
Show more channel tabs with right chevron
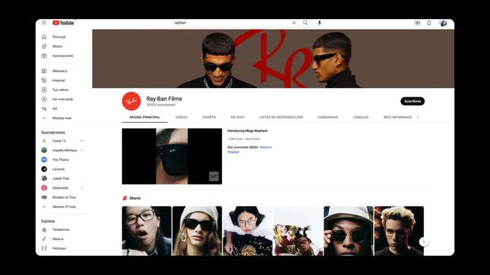[418, 117]
